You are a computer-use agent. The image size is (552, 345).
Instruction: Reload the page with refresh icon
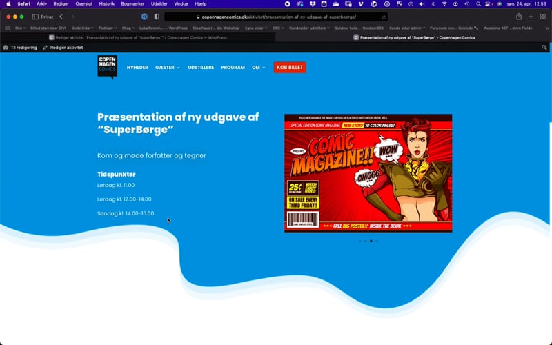(384, 17)
